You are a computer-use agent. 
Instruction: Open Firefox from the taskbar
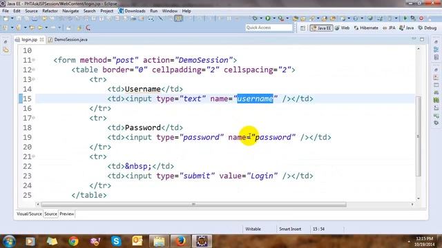pos(180,241)
